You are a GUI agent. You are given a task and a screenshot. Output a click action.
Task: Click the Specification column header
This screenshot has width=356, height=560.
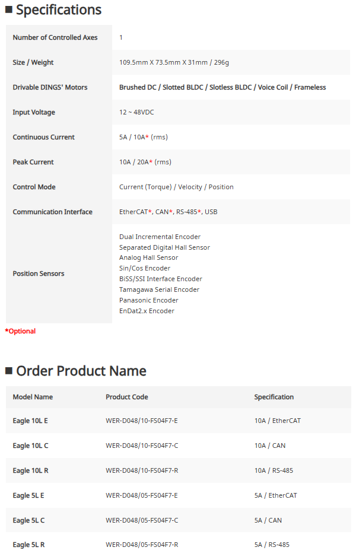274,397
